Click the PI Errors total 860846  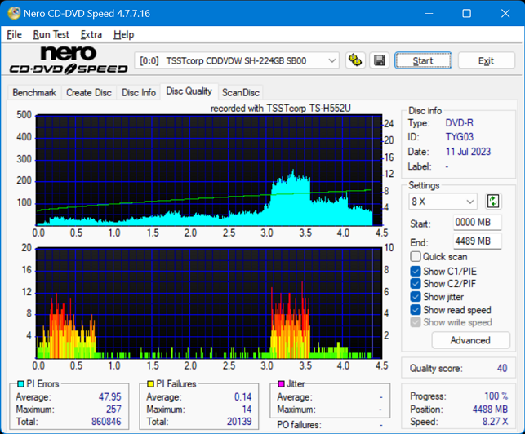[x=106, y=421]
